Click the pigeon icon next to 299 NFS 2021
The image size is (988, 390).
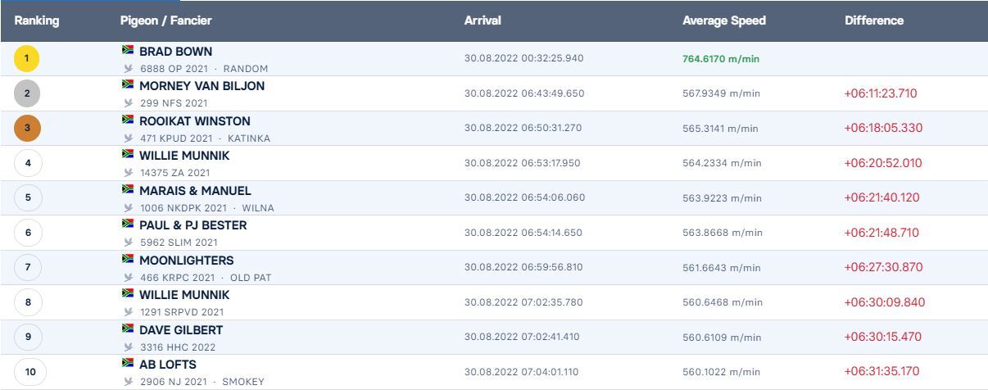point(128,103)
